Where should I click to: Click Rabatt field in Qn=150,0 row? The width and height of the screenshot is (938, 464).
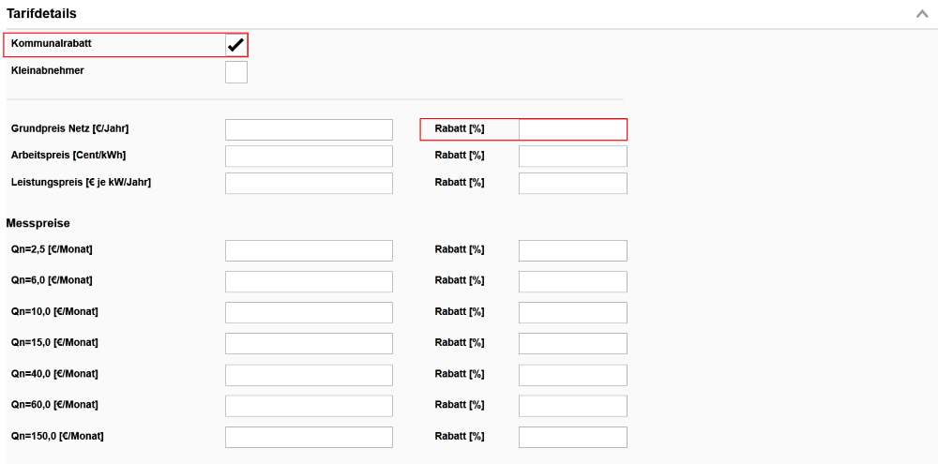point(572,437)
